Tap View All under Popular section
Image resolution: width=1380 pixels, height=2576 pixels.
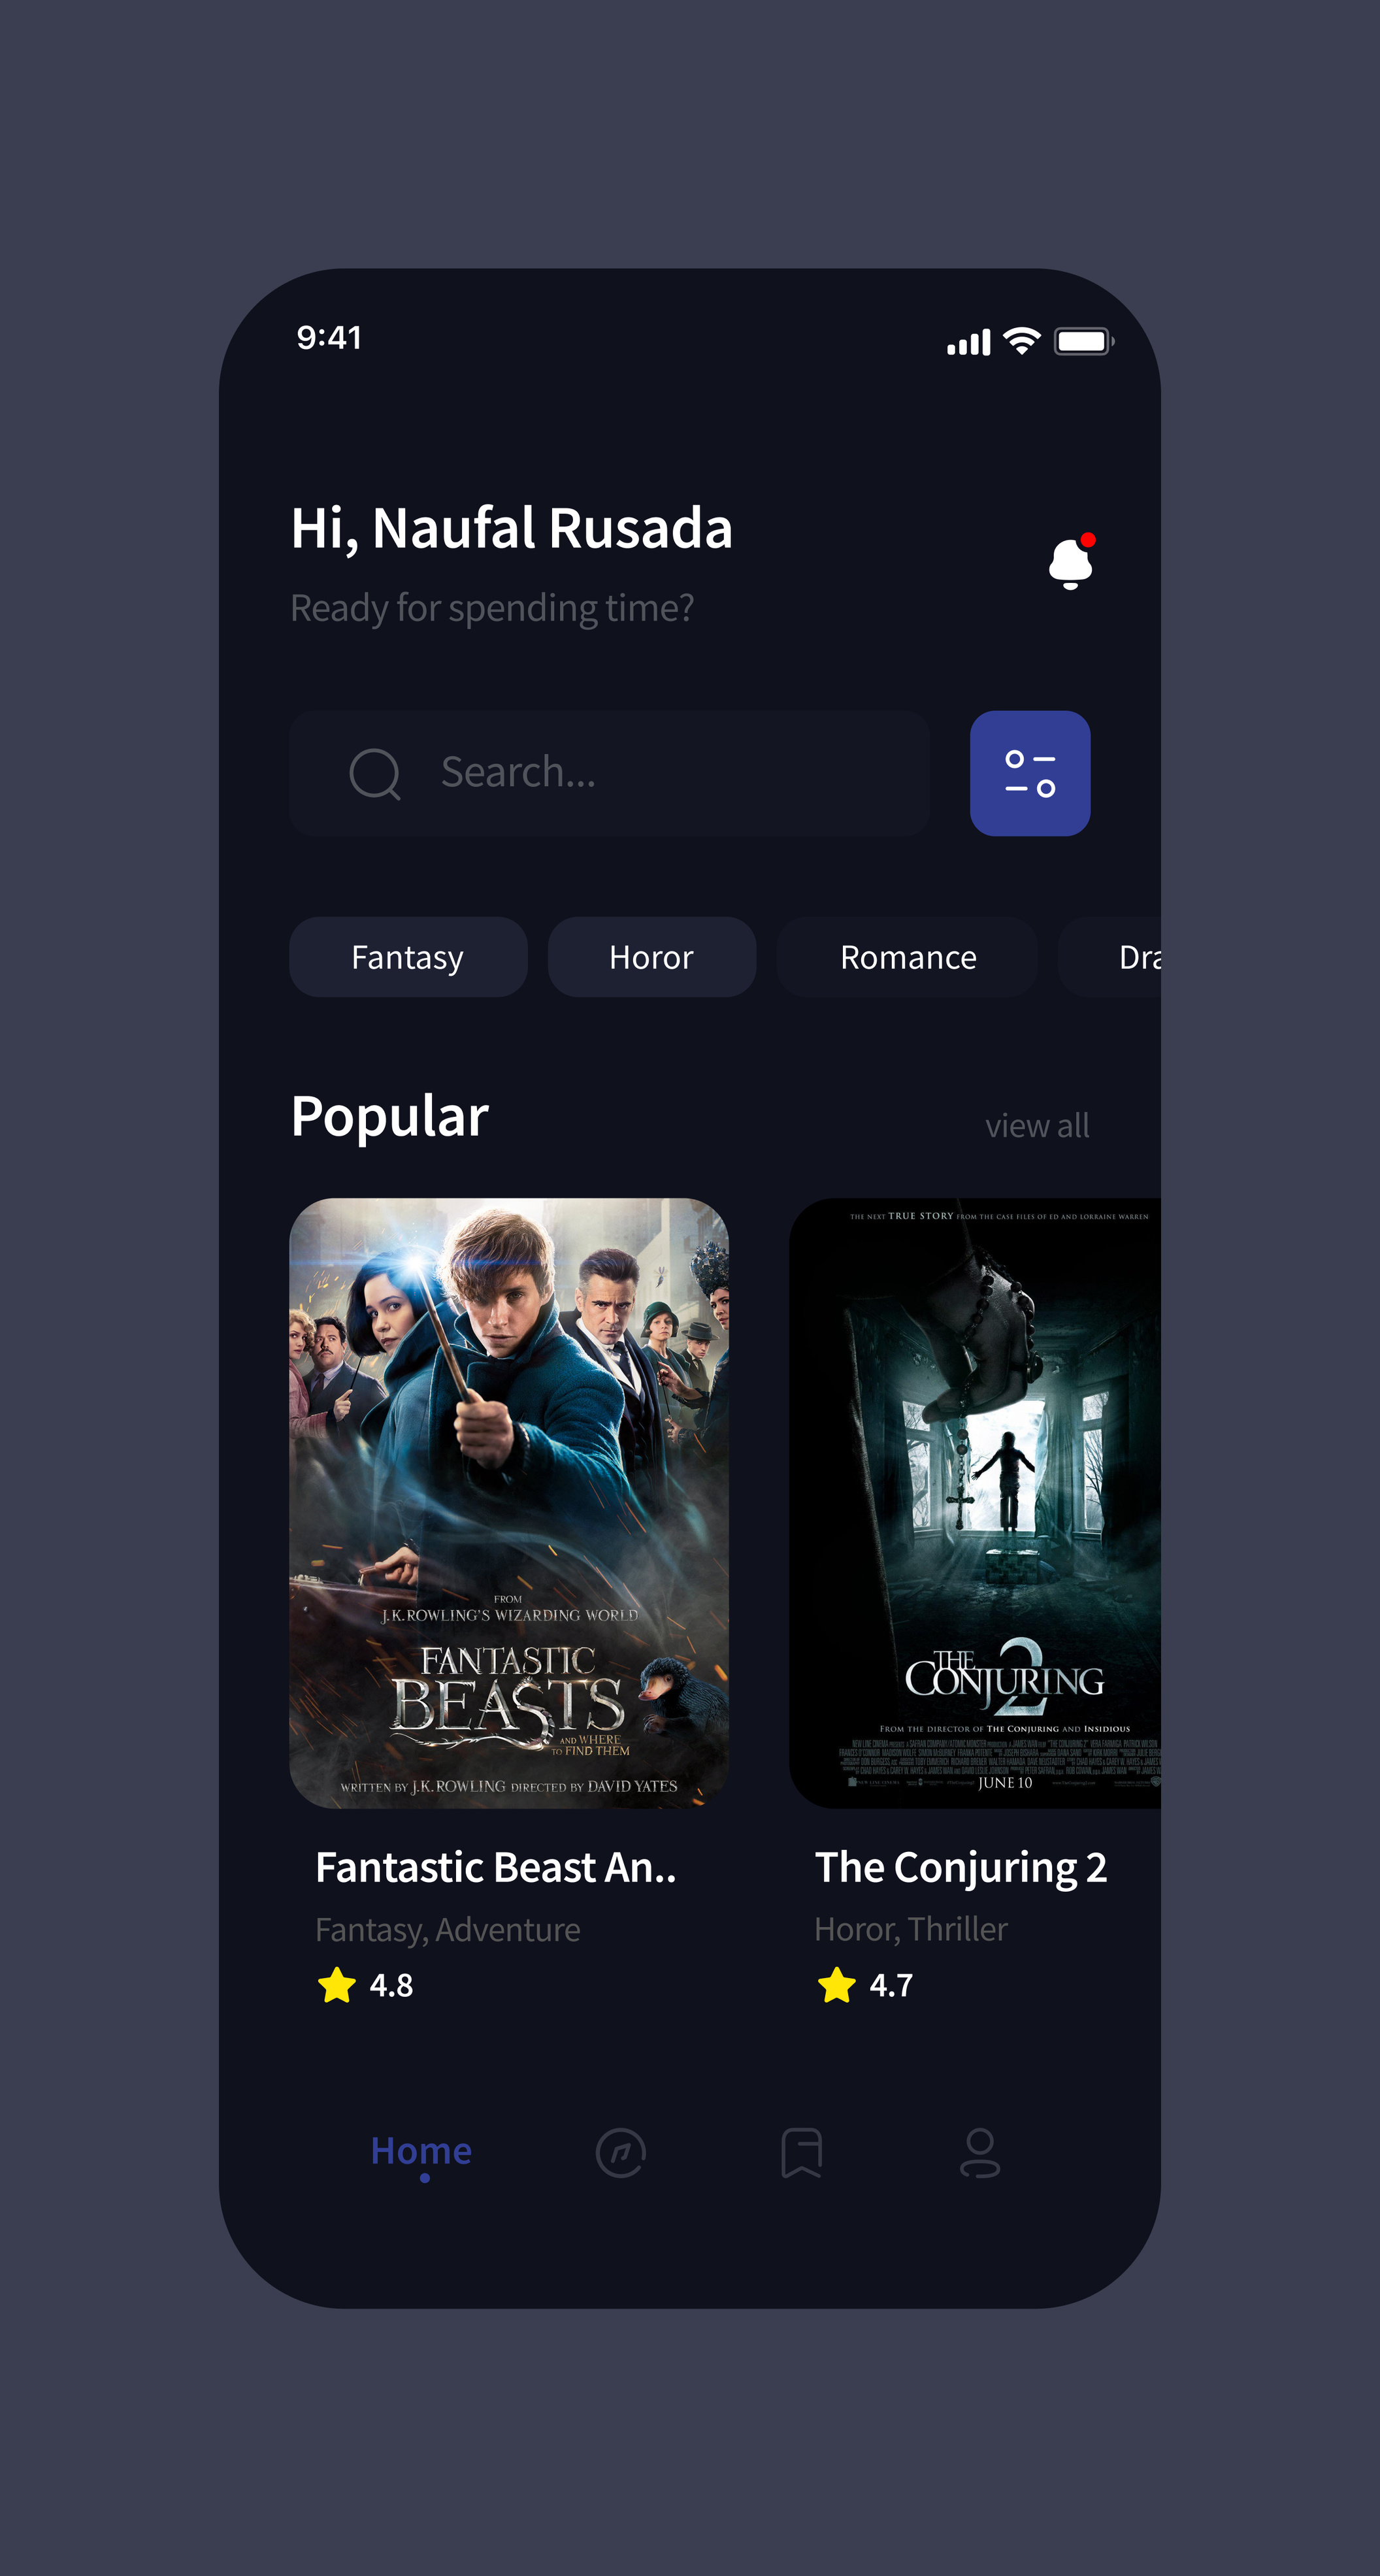click(1036, 1125)
